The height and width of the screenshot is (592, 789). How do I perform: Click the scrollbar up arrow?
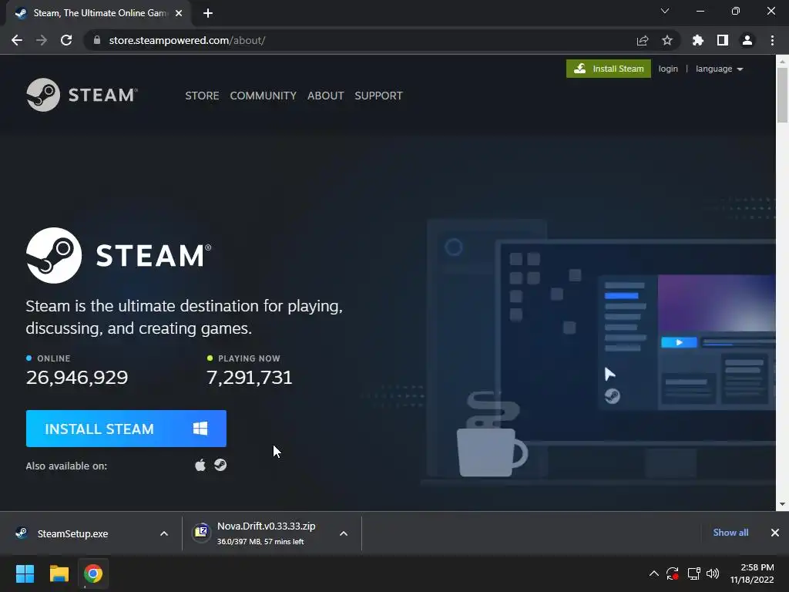coord(782,61)
